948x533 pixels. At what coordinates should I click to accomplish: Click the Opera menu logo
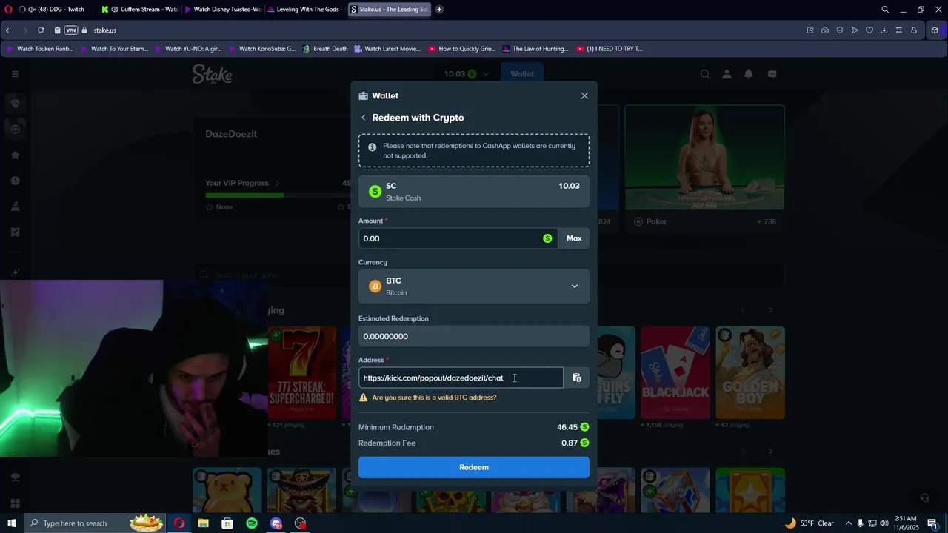pyautogui.click(x=8, y=10)
